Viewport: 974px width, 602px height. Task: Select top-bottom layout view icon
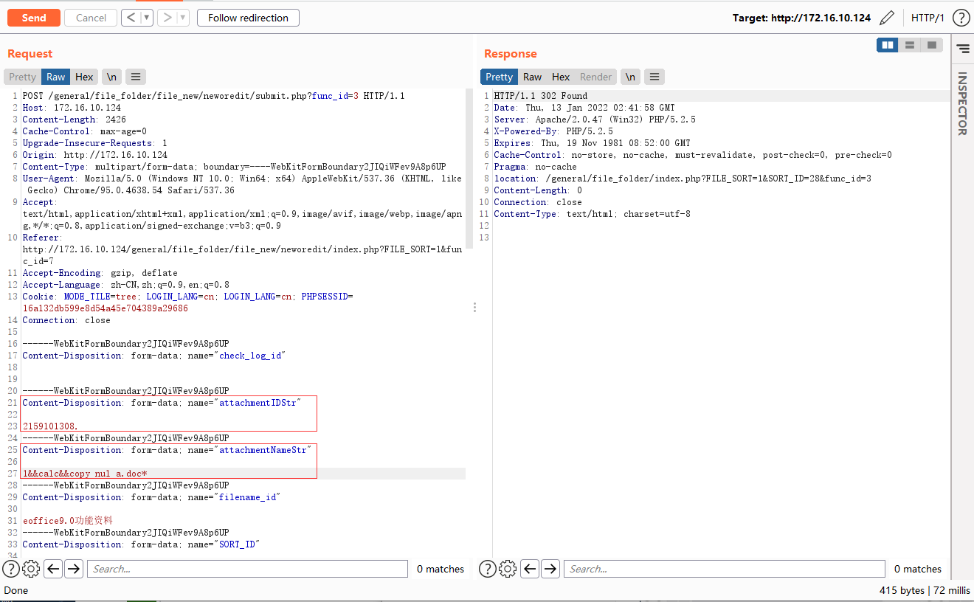(910, 45)
